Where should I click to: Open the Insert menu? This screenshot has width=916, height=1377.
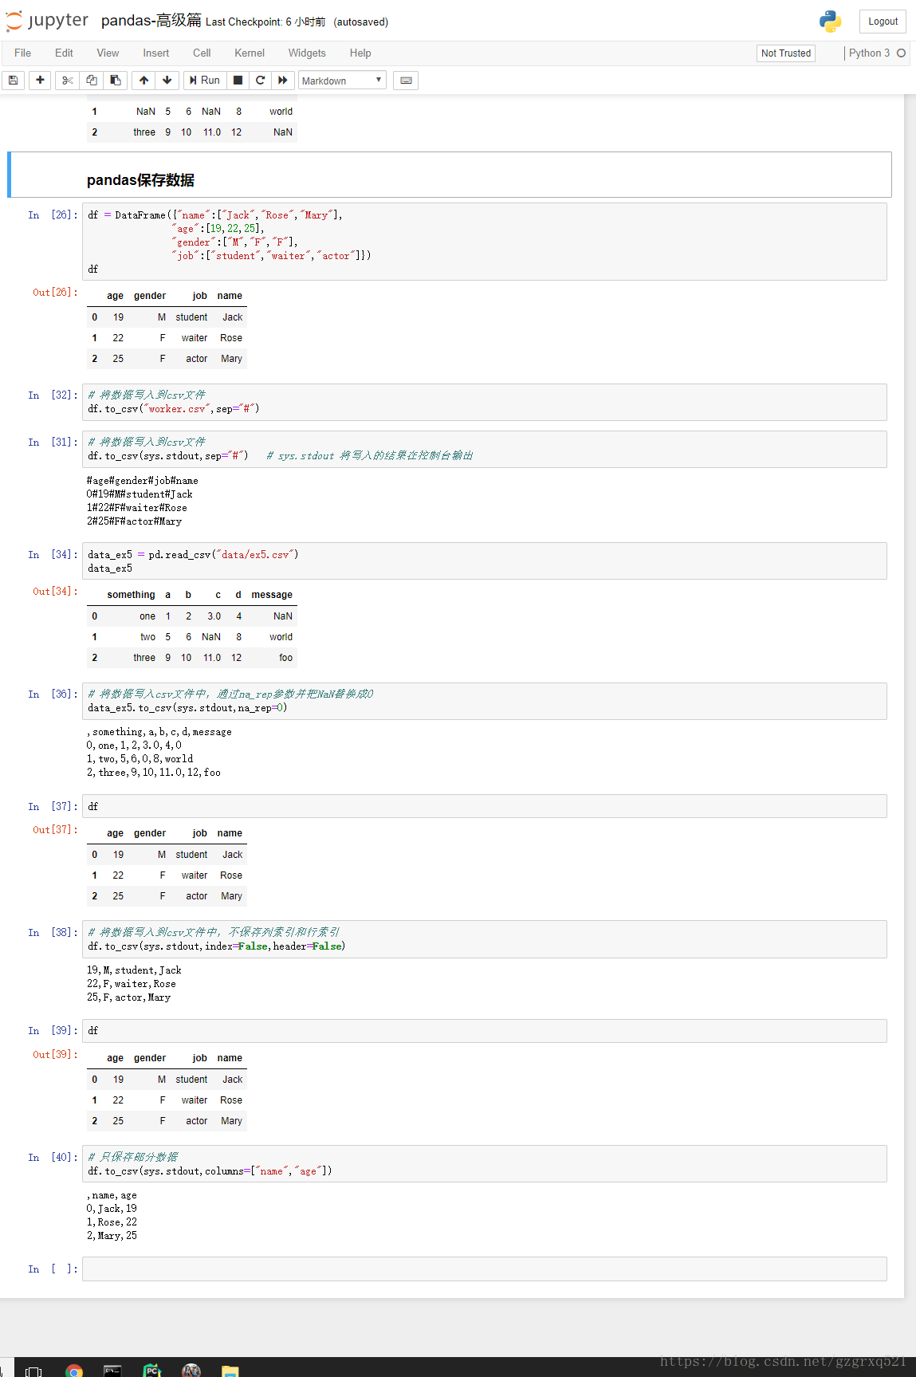coord(156,53)
